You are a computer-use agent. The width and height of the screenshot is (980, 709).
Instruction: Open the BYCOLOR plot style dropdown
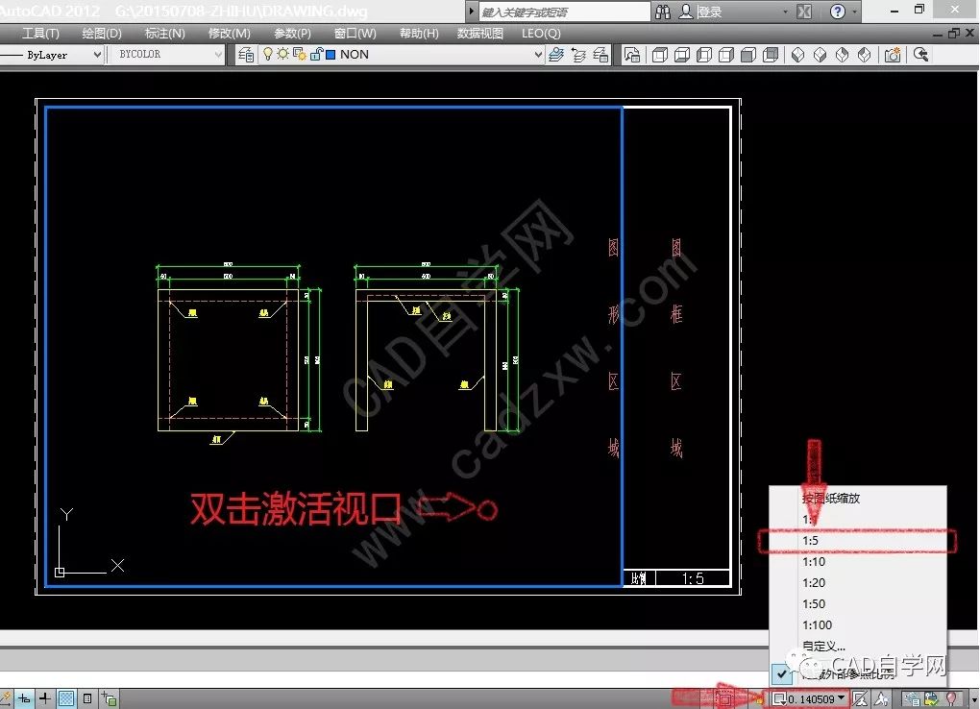(x=166, y=55)
